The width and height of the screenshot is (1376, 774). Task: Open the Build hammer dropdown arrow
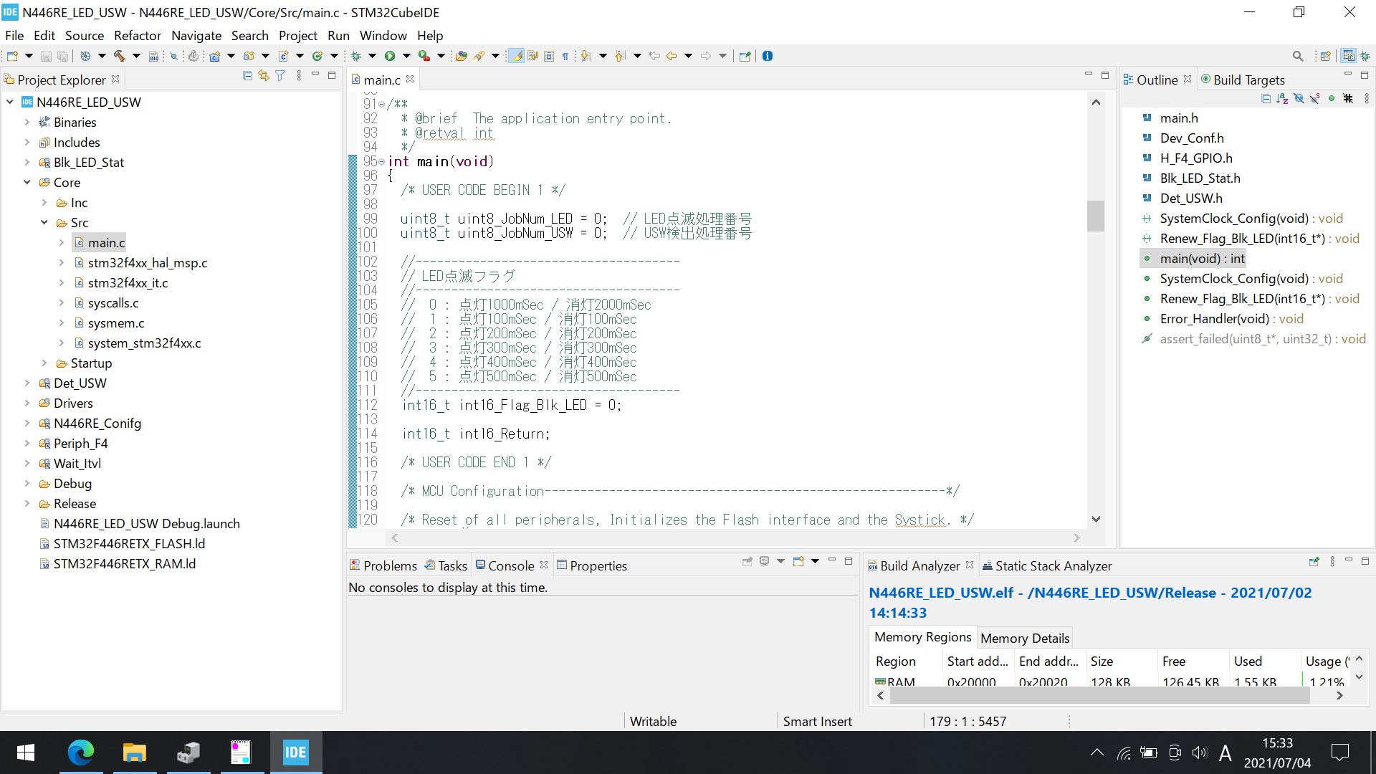pos(136,56)
